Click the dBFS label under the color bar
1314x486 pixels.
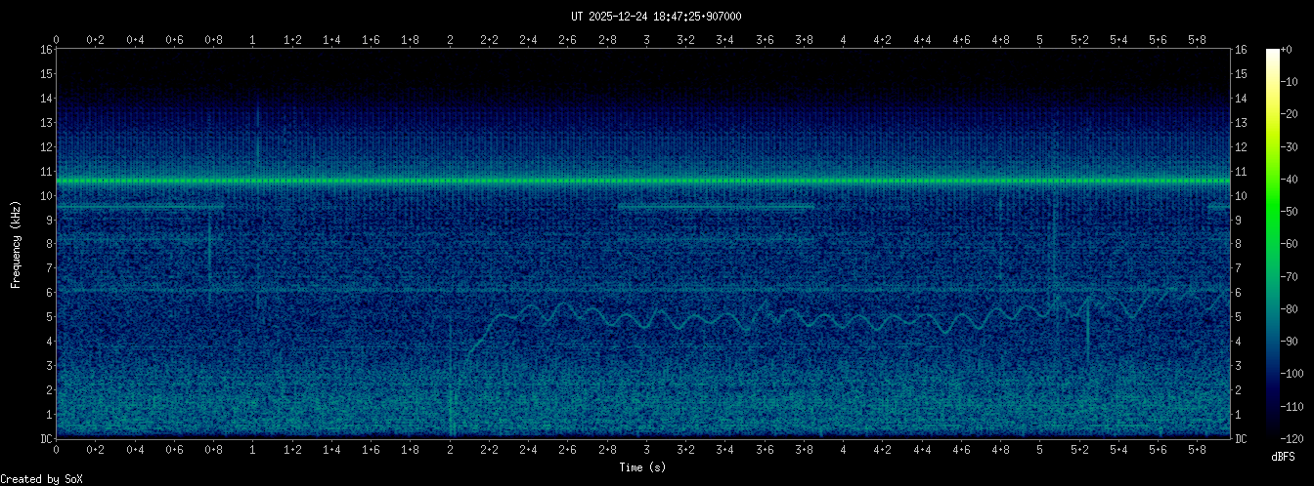coord(1285,456)
